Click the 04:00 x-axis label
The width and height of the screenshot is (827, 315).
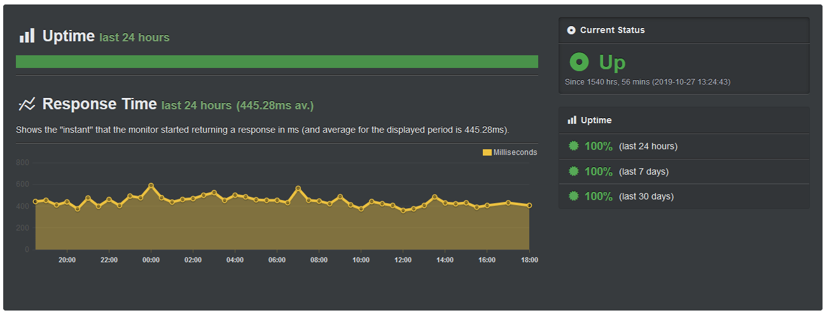235,260
